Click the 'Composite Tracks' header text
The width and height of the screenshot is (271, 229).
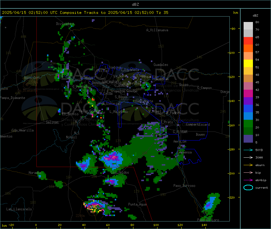[x=79, y=13]
